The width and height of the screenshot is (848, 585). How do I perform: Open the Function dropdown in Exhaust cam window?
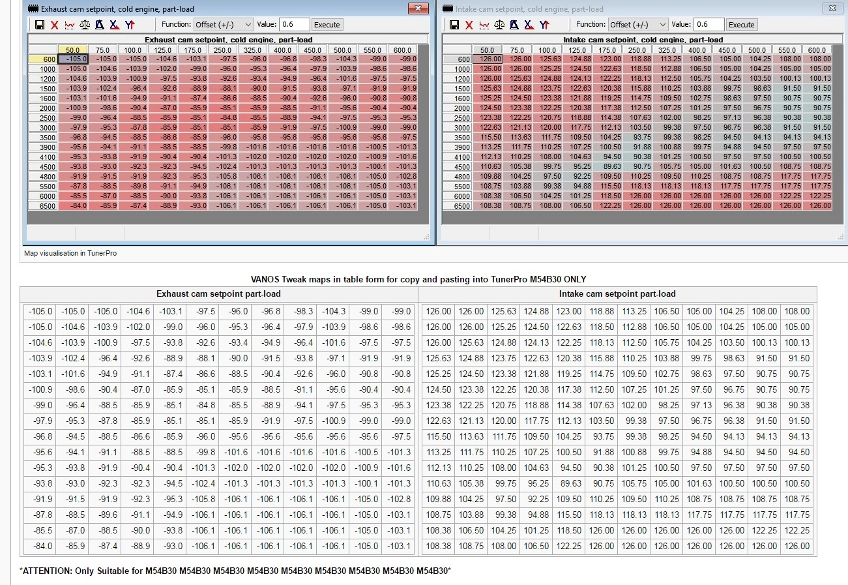click(224, 25)
